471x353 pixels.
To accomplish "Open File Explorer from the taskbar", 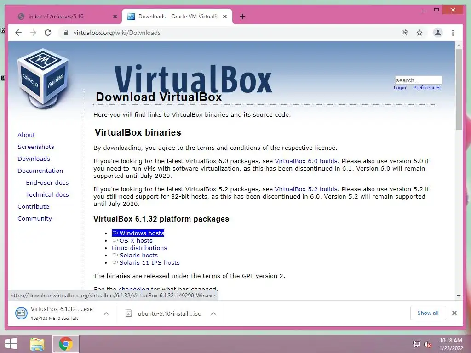I will coord(37,344).
